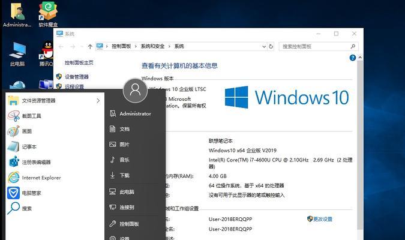This screenshot has height=240, width=405.
Task: Expand the address bar history dropdown
Action: (x=264, y=47)
